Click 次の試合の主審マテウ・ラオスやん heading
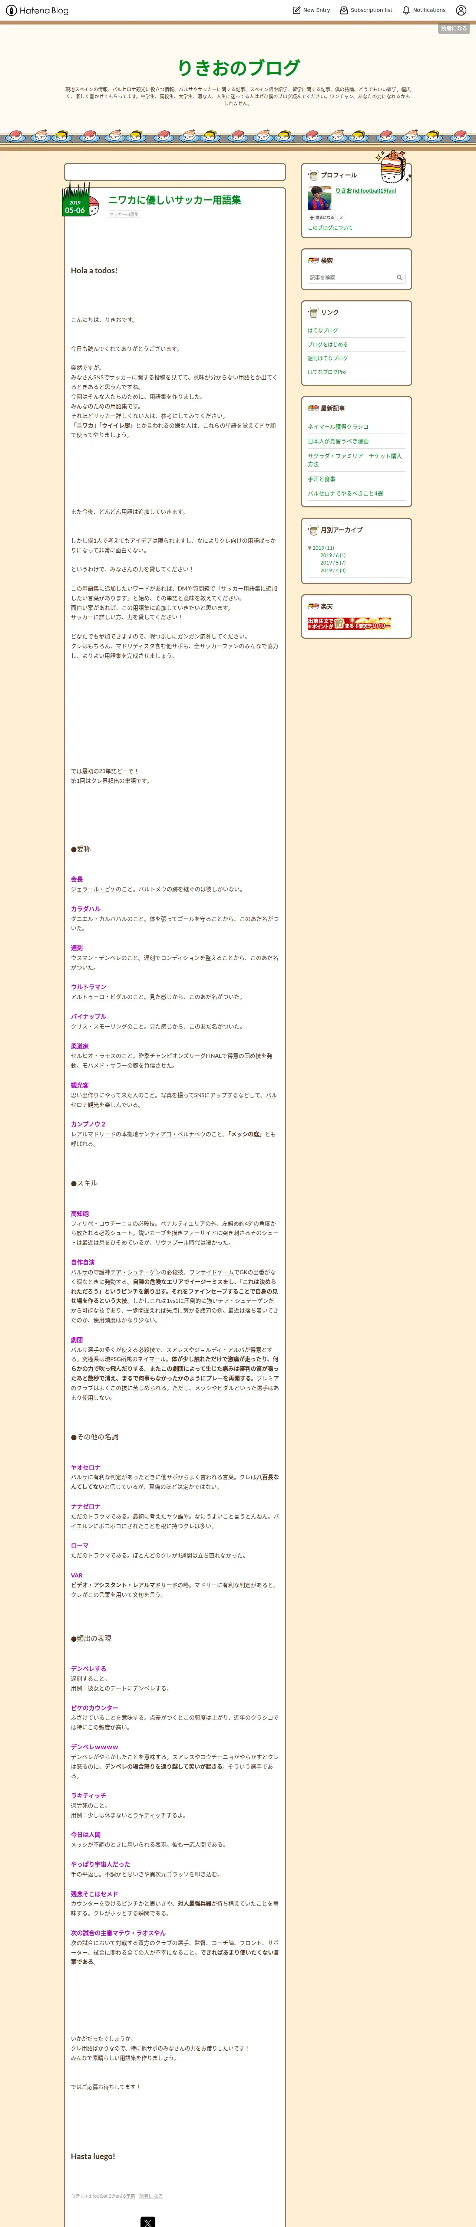The image size is (476, 2227). pyautogui.click(x=118, y=1932)
